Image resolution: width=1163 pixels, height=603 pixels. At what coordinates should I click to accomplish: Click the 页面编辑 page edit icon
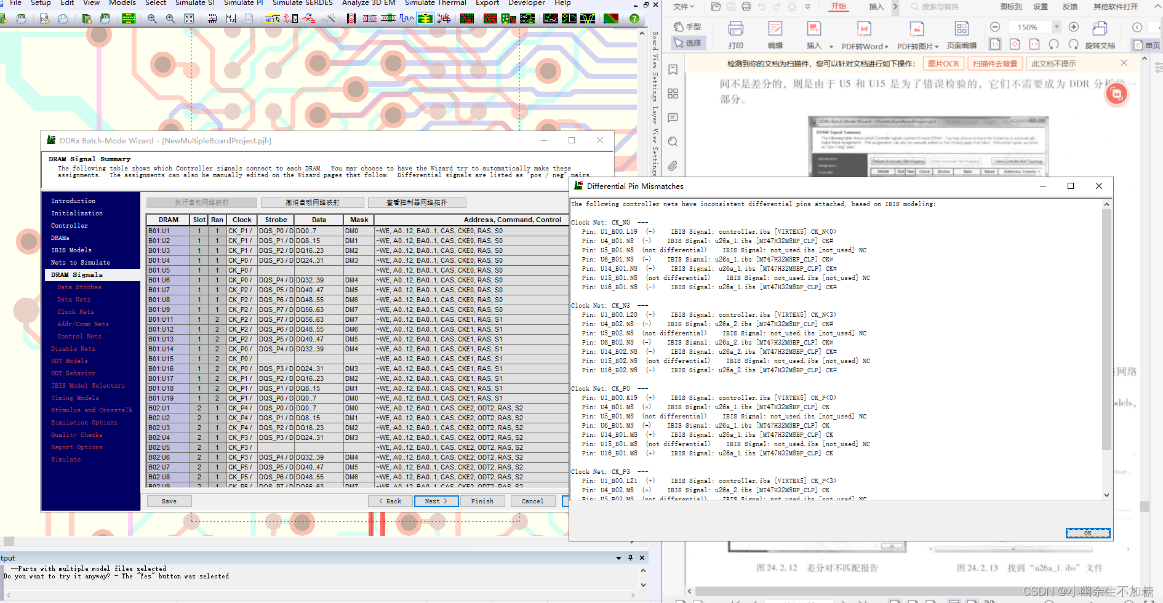961,34
